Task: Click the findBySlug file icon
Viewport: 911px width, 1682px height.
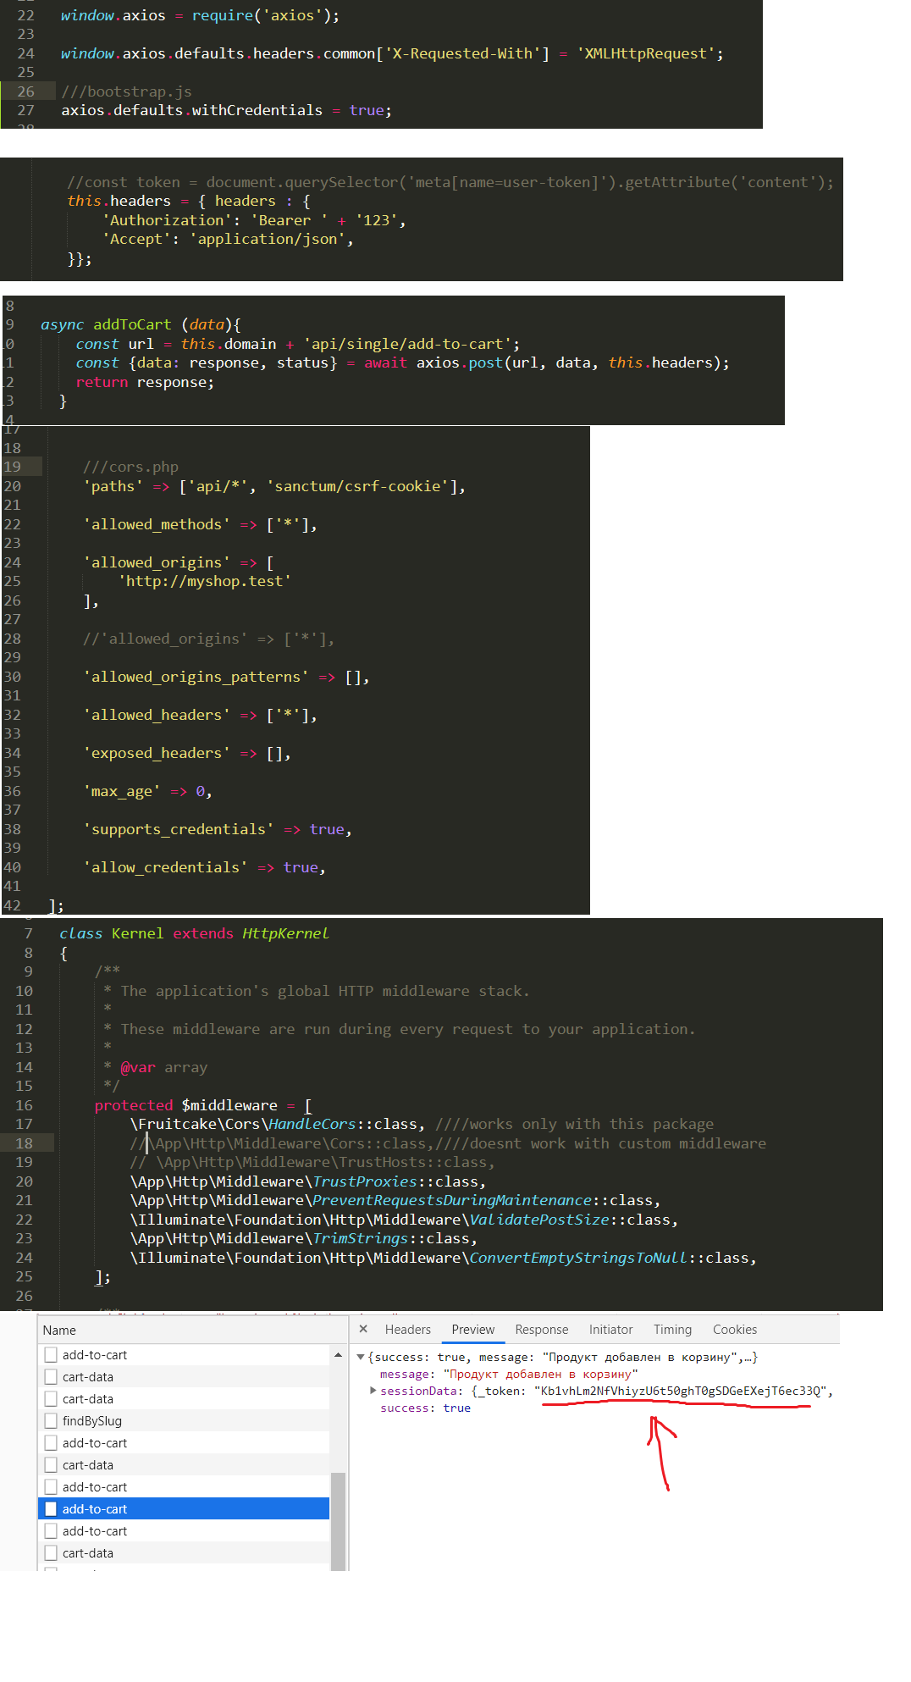Action: pos(51,1421)
